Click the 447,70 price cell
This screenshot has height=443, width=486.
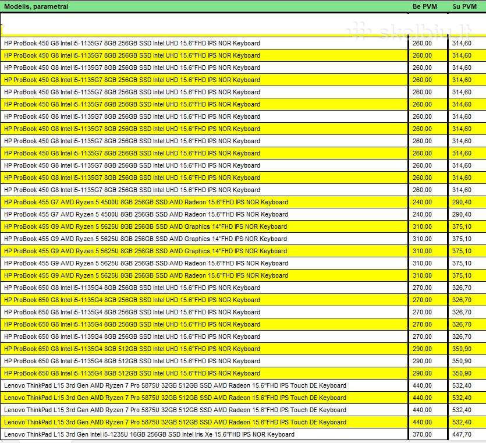pos(462,434)
